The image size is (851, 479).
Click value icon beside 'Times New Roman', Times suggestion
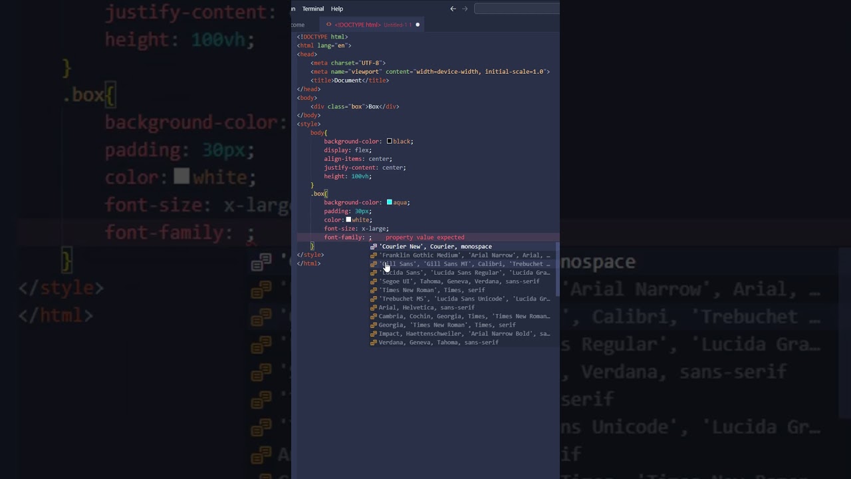(374, 290)
